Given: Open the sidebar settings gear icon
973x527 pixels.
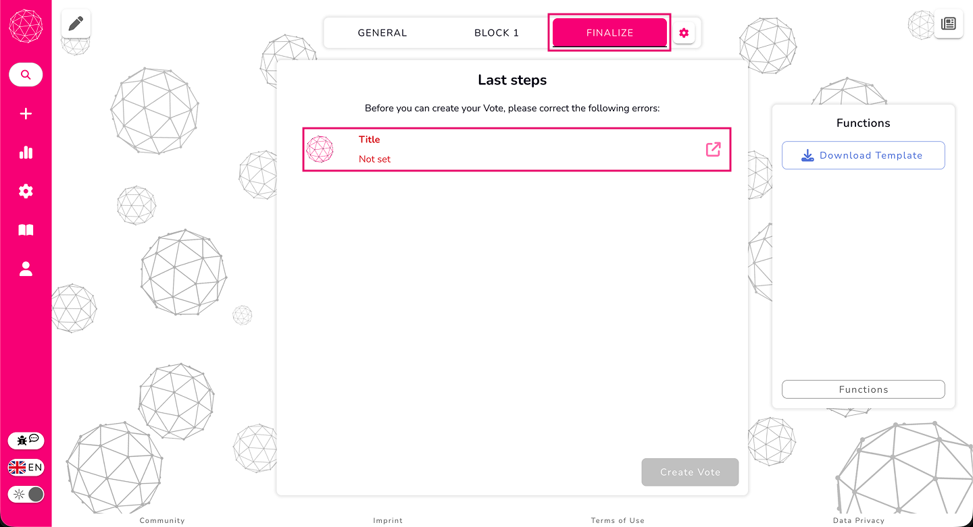Looking at the screenshot, I should (26, 192).
